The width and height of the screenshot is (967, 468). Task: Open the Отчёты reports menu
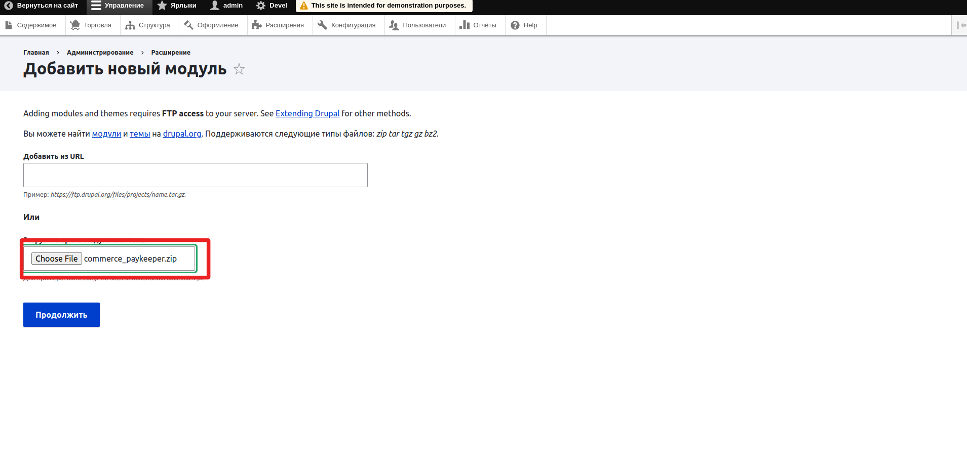478,25
